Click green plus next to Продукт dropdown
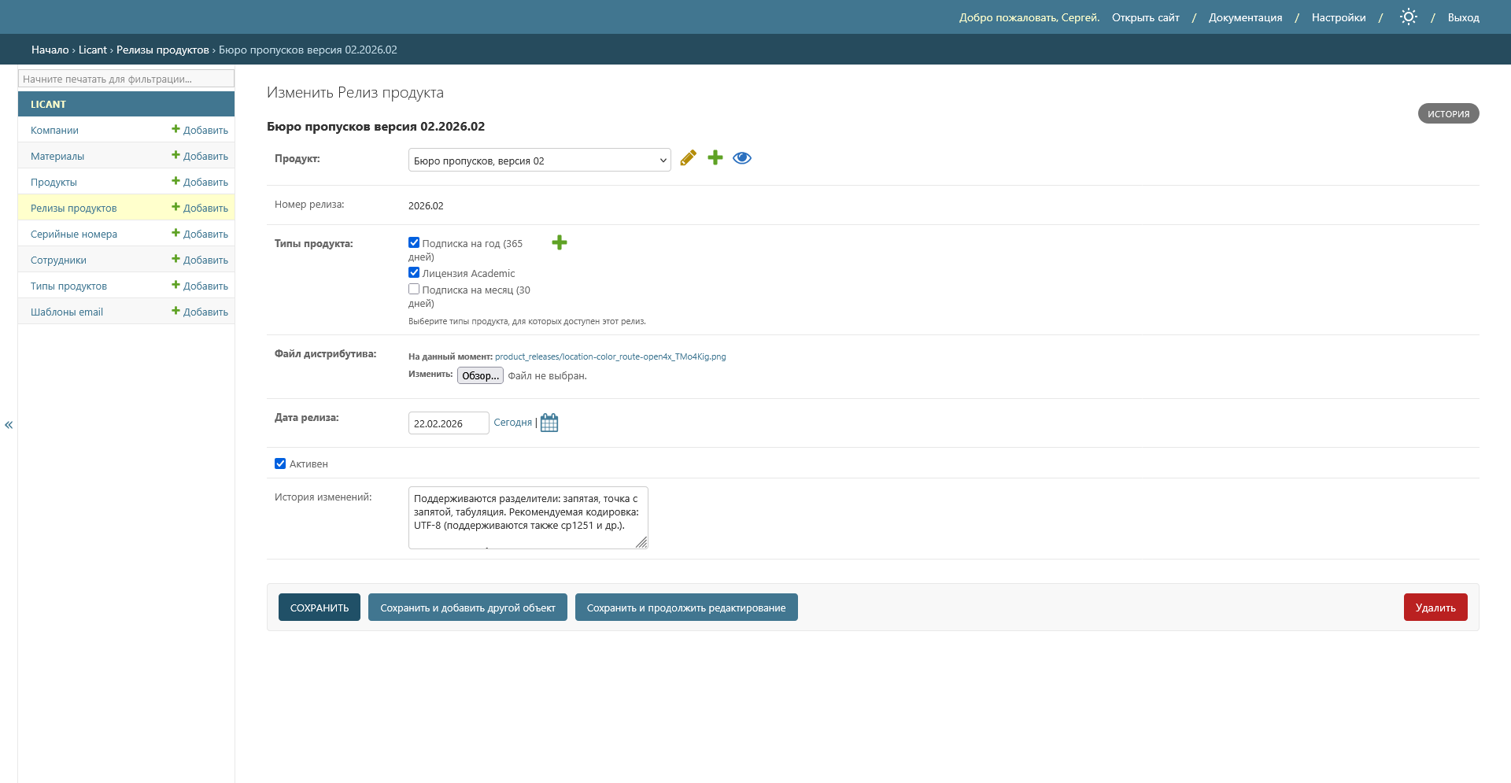1511x783 pixels. pos(715,158)
